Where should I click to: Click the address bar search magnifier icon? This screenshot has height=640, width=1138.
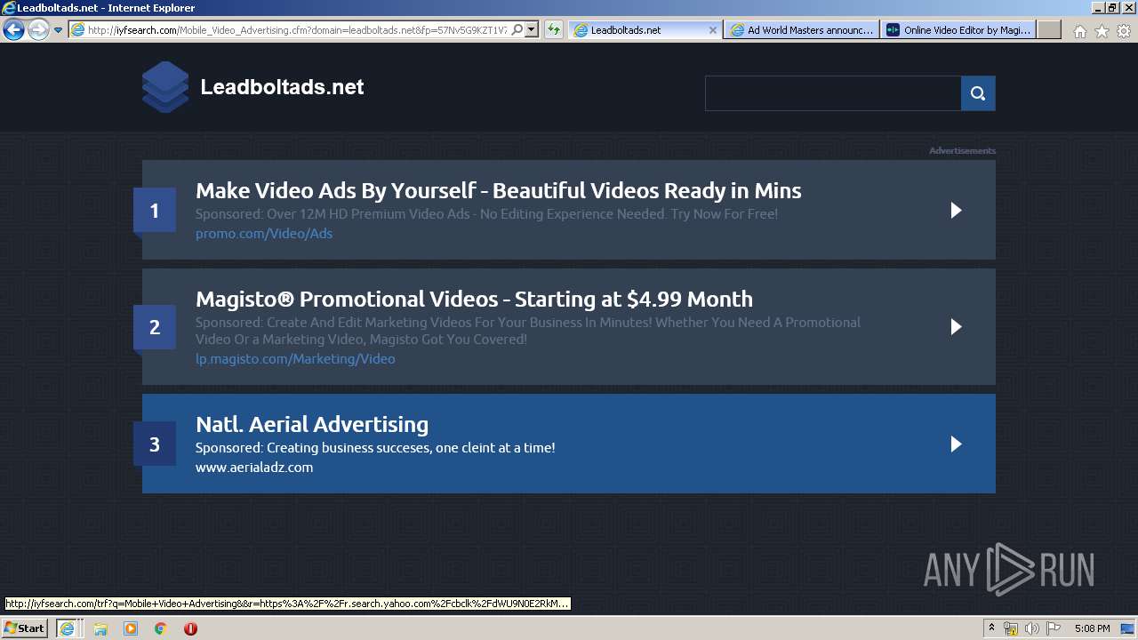tap(517, 30)
